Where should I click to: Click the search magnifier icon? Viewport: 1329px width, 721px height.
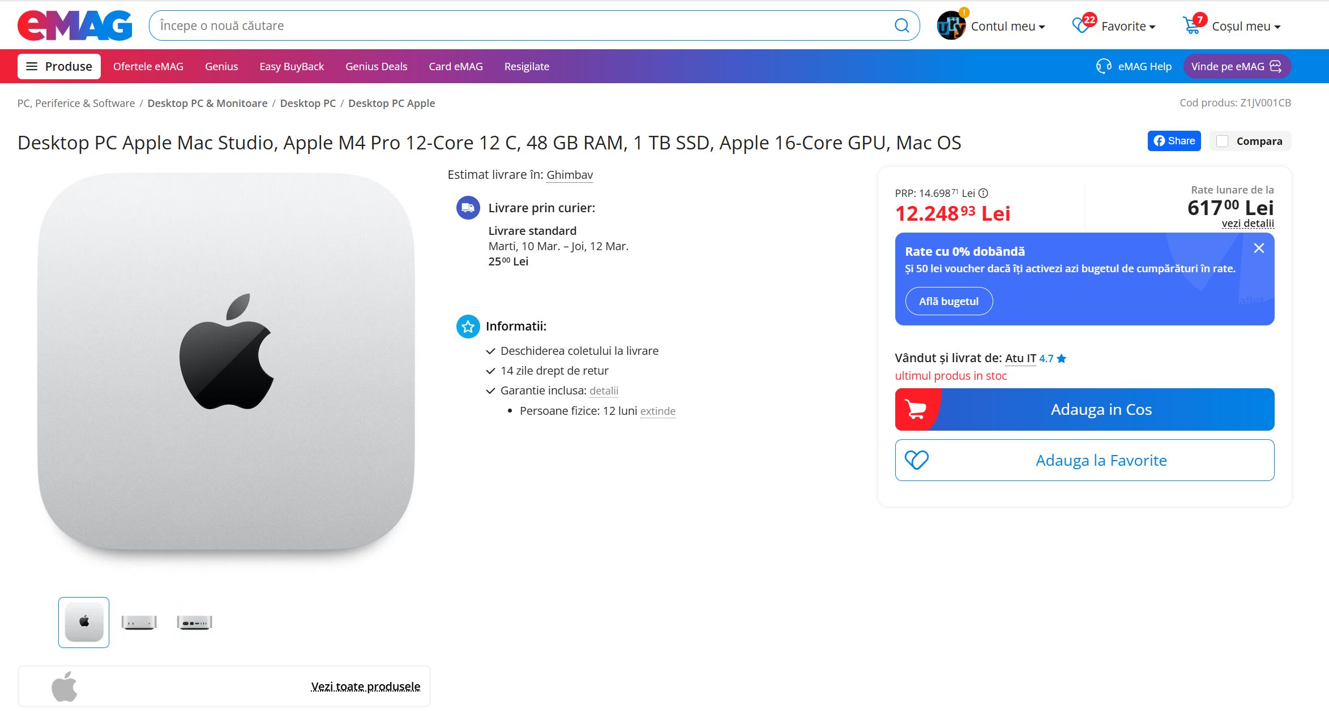click(901, 25)
